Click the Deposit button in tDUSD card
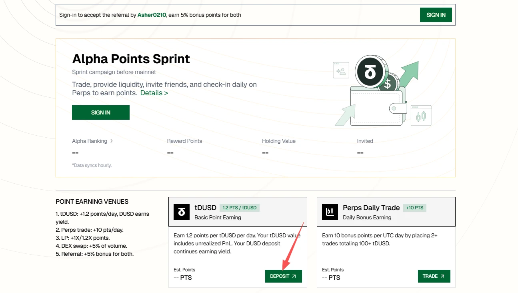 point(283,276)
